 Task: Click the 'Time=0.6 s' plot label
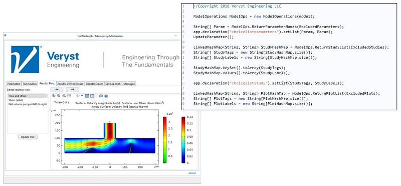[62, 102]
